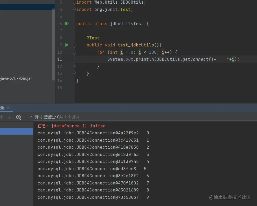The image size is (257, 206).
Task: Click the project panel vertical scrollbar
Action: (53, 44)
